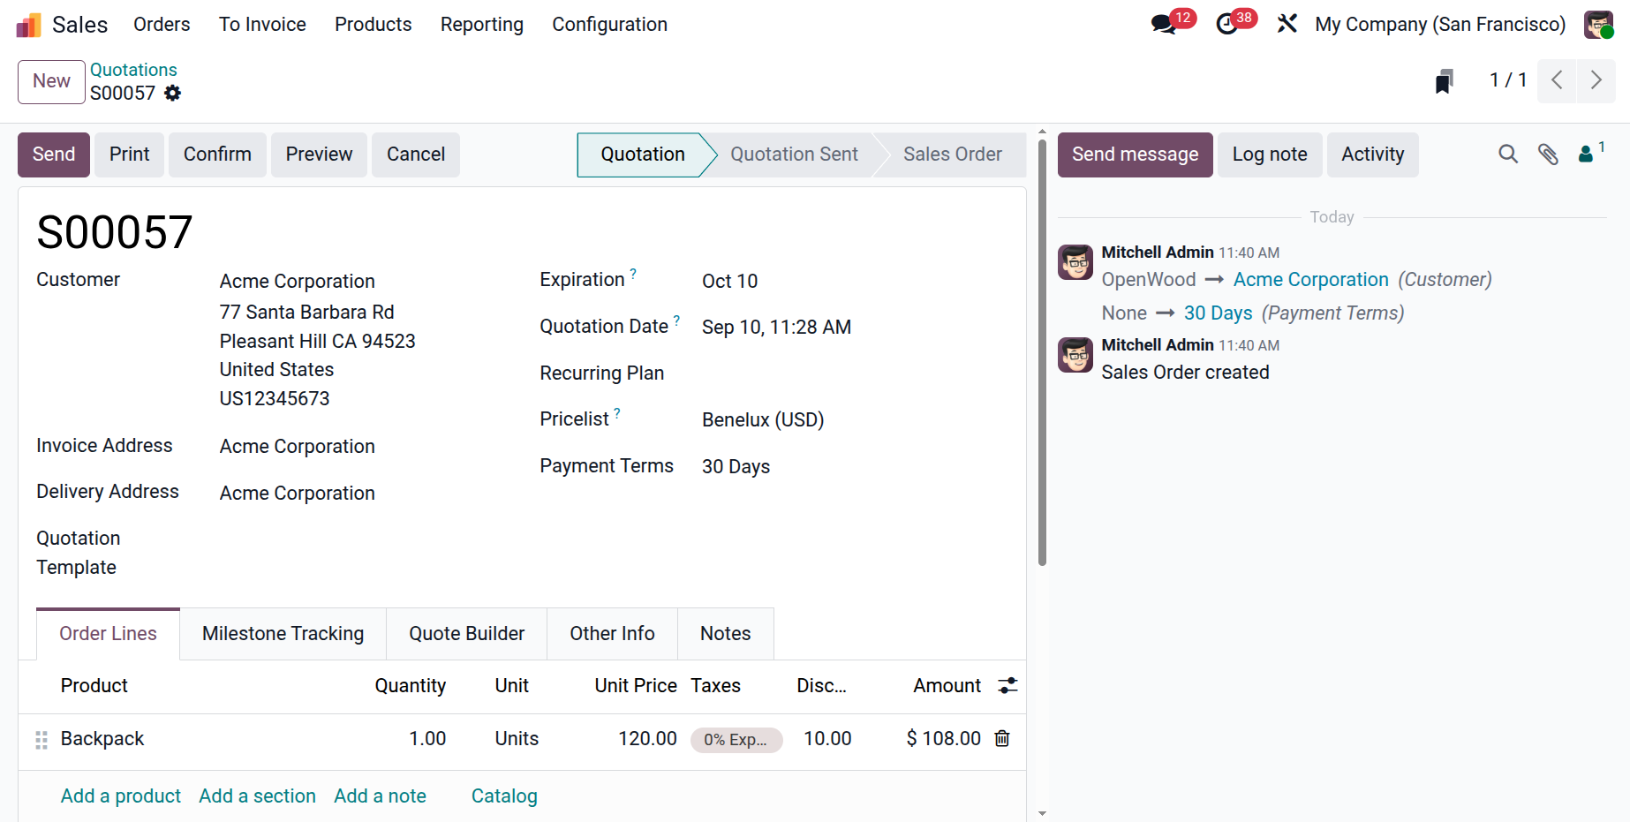Click the bookmark icon near the record pager
The image size is (1630, 822).
1445,81
